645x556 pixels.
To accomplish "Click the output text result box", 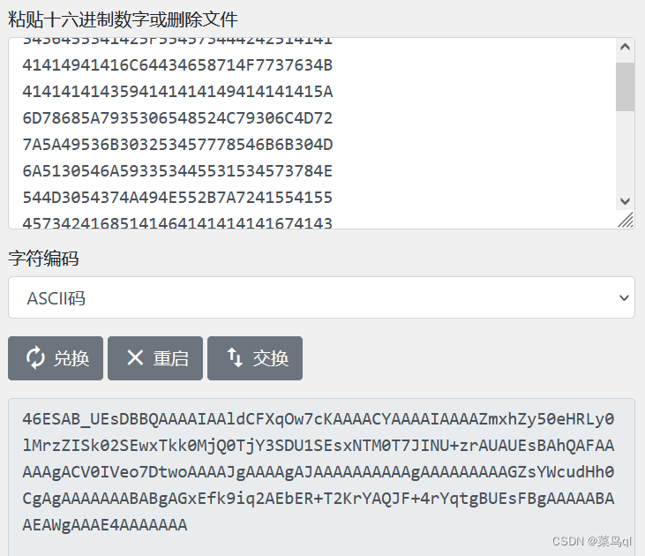I will pos(321,477).
